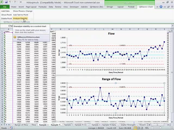Open the Undo history dropdown arrow

pos(12,2)
